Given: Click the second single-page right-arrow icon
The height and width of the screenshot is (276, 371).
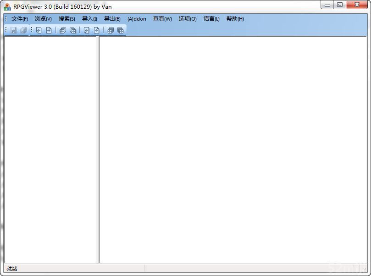Looking at the screenshot, I should 96,30.
